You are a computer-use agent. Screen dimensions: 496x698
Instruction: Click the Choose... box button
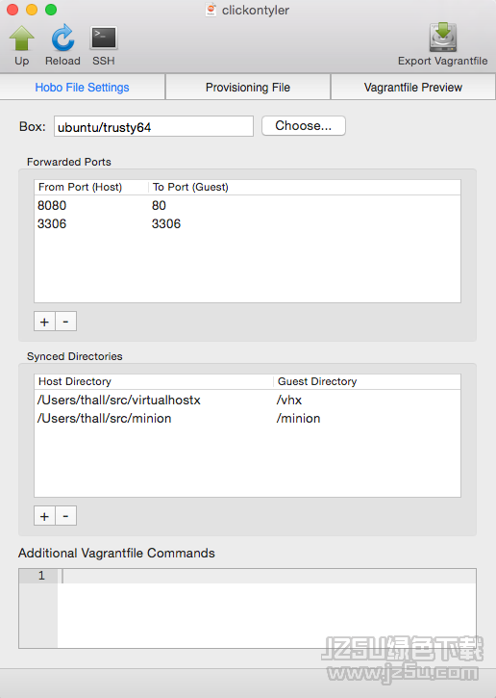(304, 125)
